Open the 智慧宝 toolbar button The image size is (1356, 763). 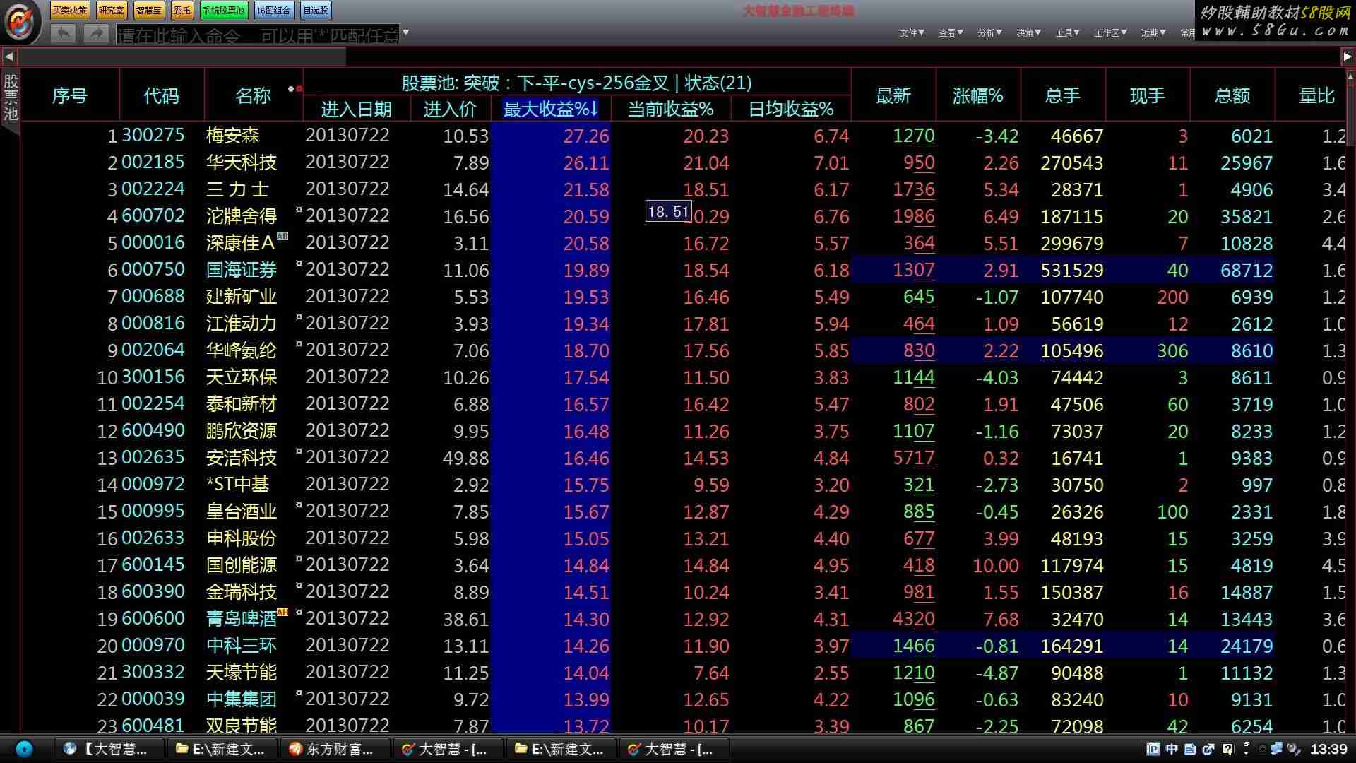point(148,10)
